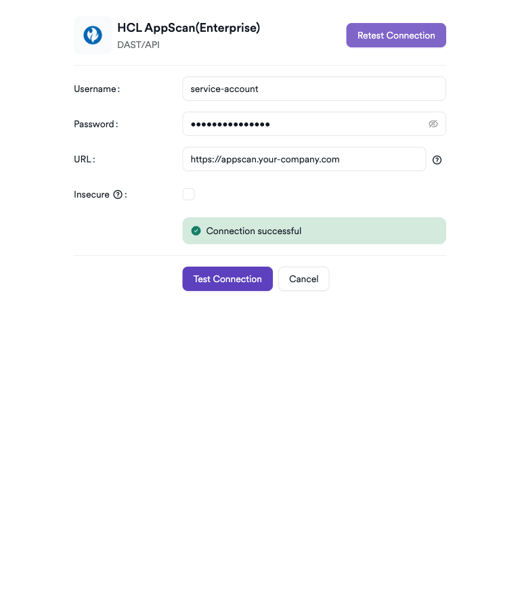Image resolution: width=520 pixels, height=609 pixels.
Task: Run Test Connection
Action: point(227,279)
